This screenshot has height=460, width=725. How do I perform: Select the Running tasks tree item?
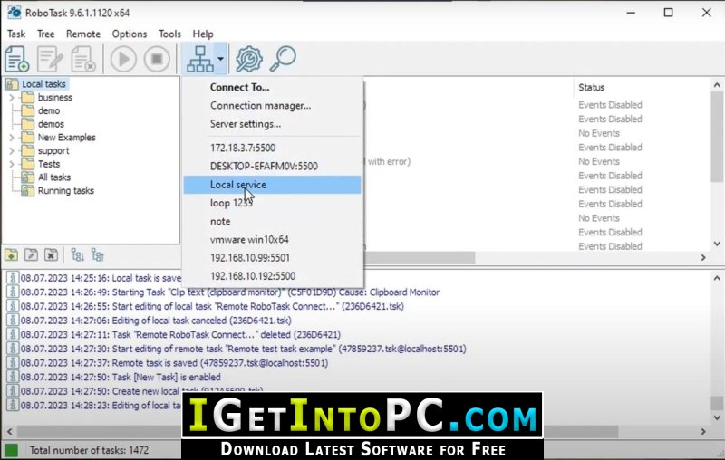pos(65,191)
